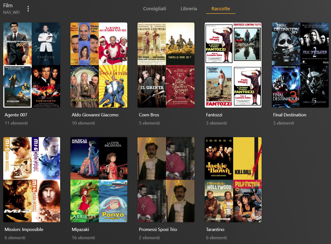Open the Promessi Sposi Trio collection poster
The image size is (331, 244).
pos(166,180)
